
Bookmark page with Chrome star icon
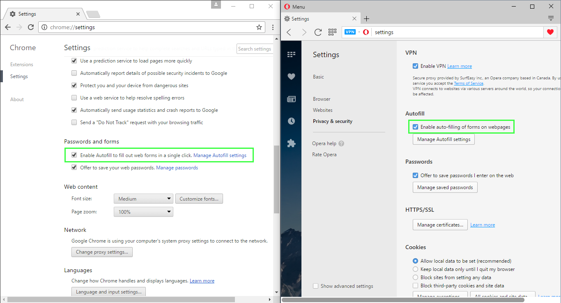coord(259,27)
